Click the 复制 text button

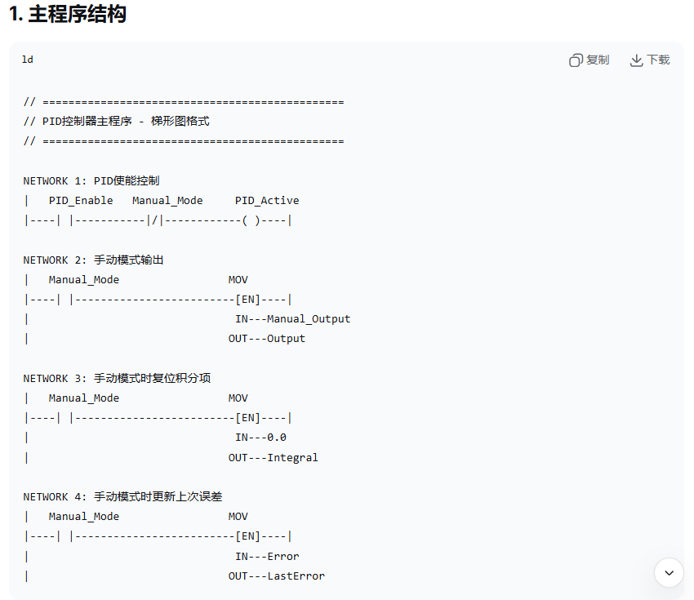tap(598, 60)
